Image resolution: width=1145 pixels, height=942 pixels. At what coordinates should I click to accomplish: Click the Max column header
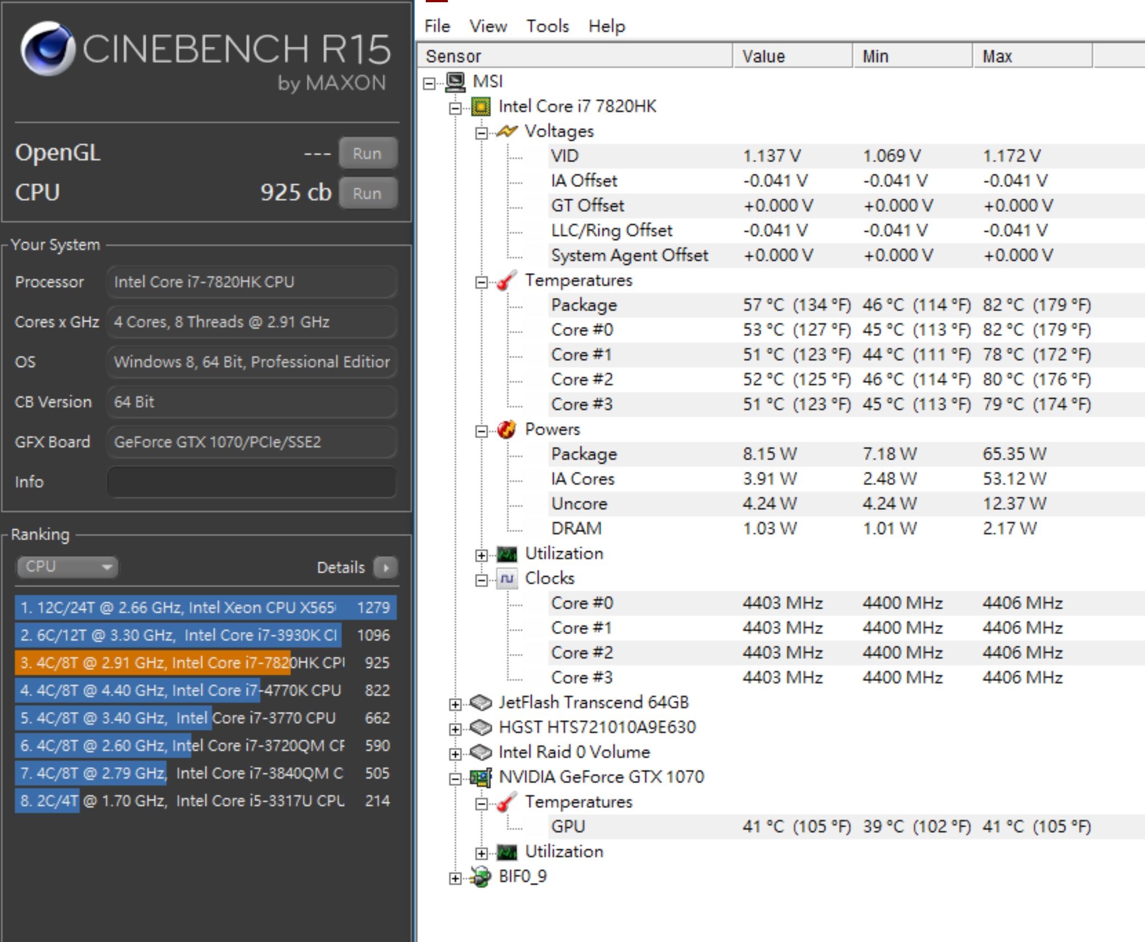(1033, 56)
